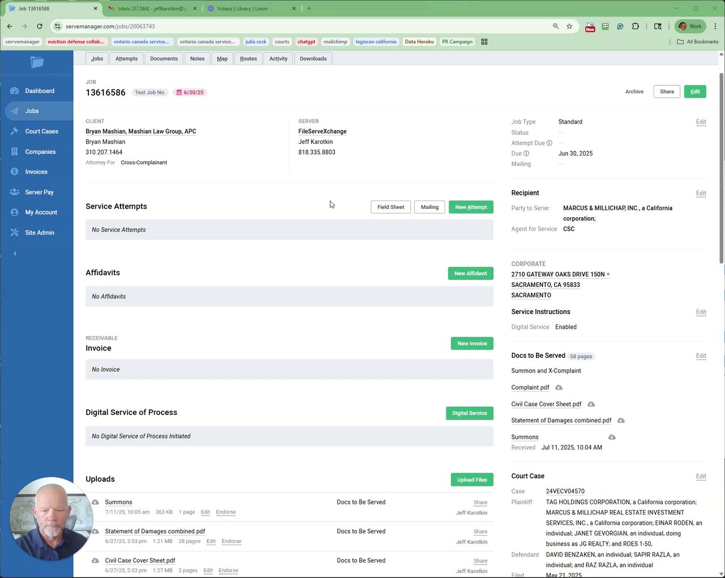Click cloud icon beside Summons in Docs
This screenshot has height=578, width=725.
pyautogui.click(x=612, y=437)
